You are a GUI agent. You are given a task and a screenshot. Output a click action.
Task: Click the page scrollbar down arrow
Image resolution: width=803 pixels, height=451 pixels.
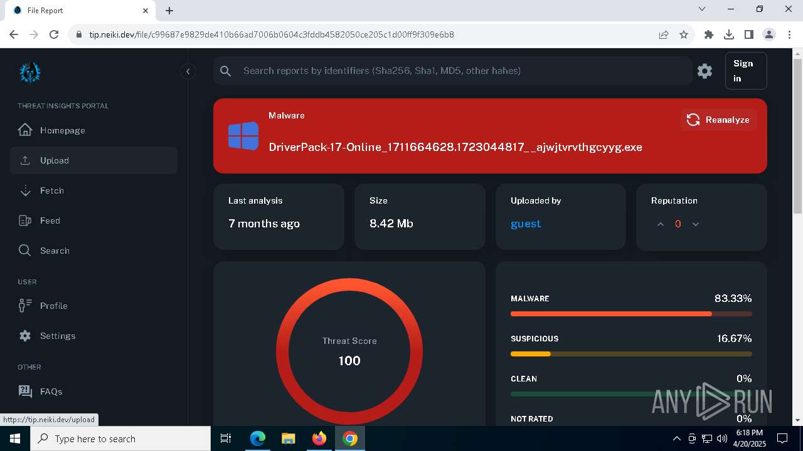pos(797,420)
